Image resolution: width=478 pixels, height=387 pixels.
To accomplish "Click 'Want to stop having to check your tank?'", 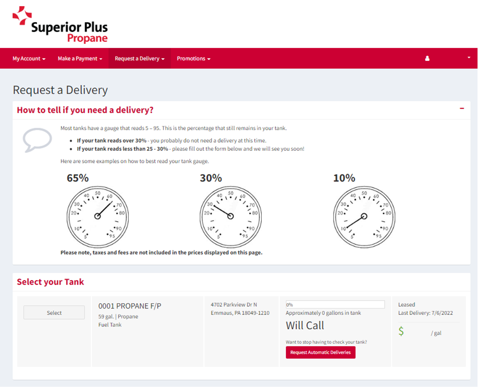I will coord(326,342).
